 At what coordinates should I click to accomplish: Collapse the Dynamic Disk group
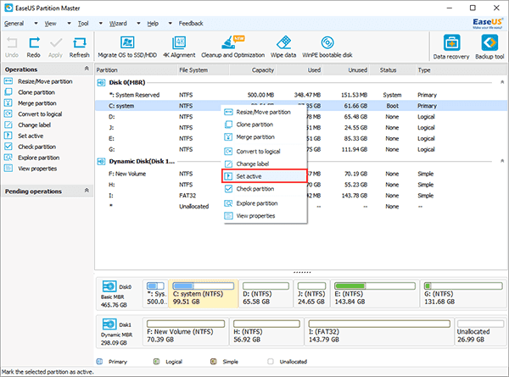[502, 161]
